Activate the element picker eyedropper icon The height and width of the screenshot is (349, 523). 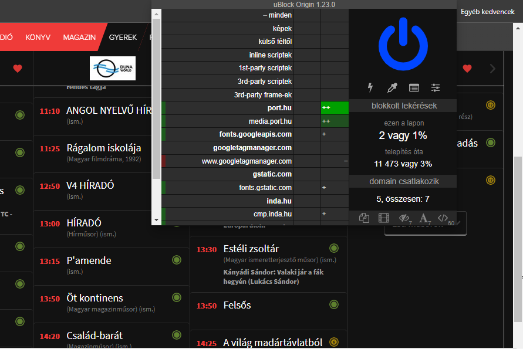[392, 87]
